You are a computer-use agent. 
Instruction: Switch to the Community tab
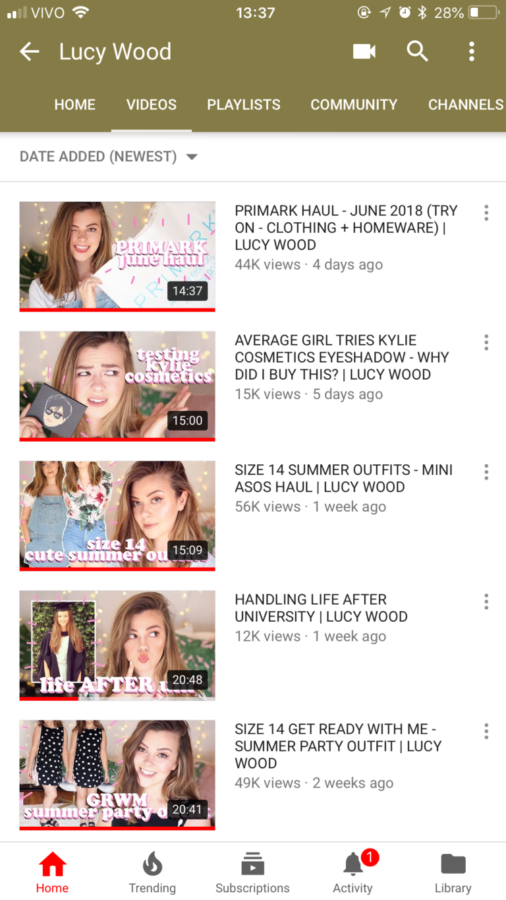pos(354,104)
